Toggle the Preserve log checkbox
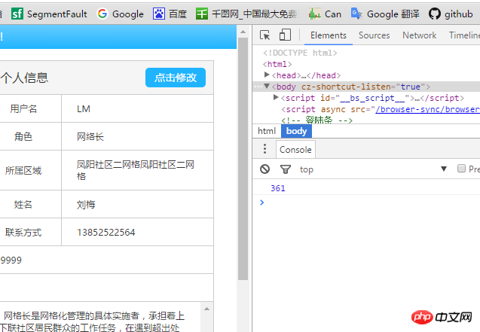480x332 pixels. pyautogui.click(x=461, y=169)
